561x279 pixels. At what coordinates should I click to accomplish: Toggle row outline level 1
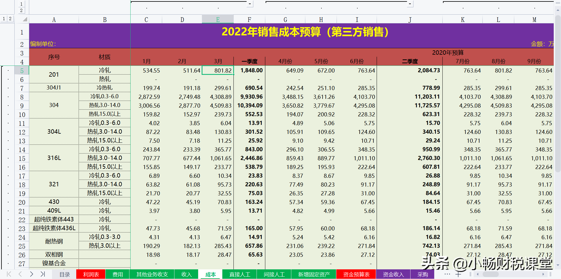click(4, 18)
